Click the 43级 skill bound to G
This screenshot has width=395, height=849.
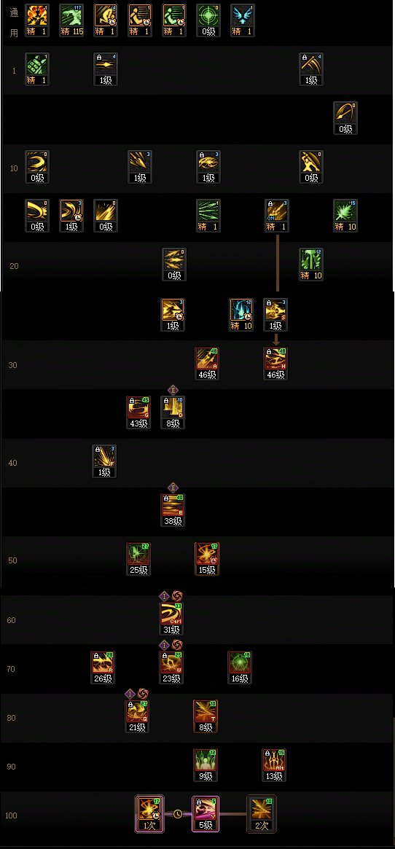pyautogui.click(x=138, y=412)
